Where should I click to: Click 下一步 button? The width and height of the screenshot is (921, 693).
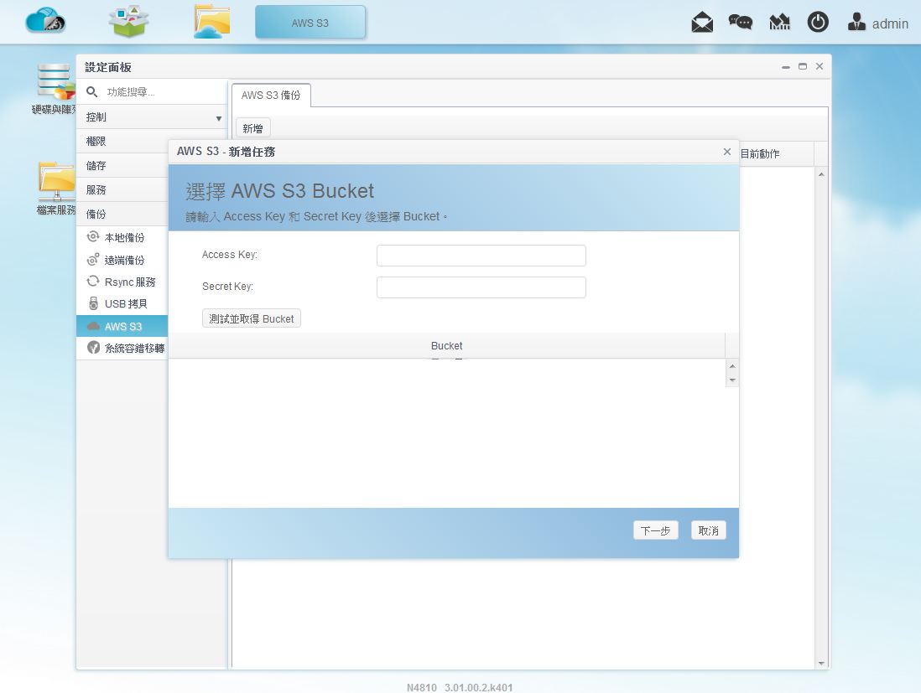[x=655, y=530]
